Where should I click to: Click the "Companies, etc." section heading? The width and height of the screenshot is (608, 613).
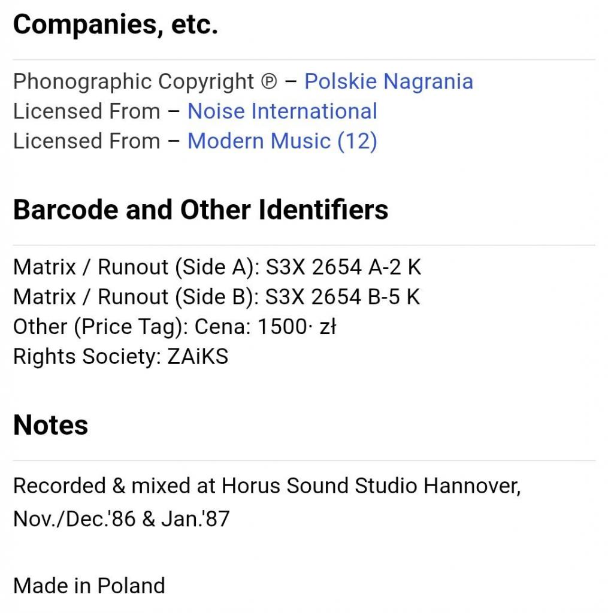[x=115, y=25]
